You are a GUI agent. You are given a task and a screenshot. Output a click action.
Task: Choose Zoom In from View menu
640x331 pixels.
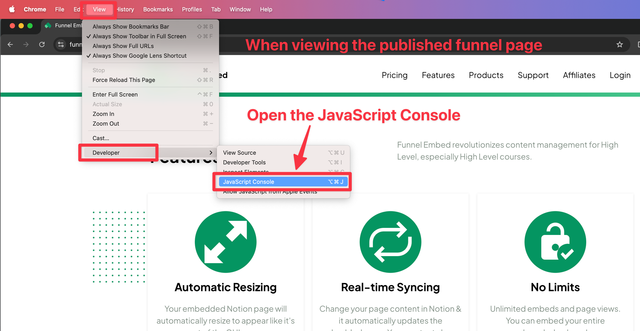150,114
